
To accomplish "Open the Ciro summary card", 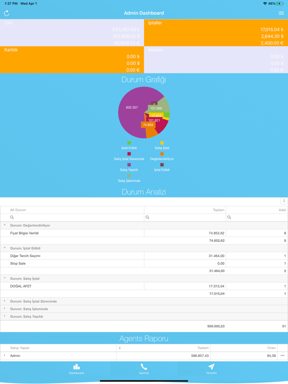I will click(x=72, y=32).
